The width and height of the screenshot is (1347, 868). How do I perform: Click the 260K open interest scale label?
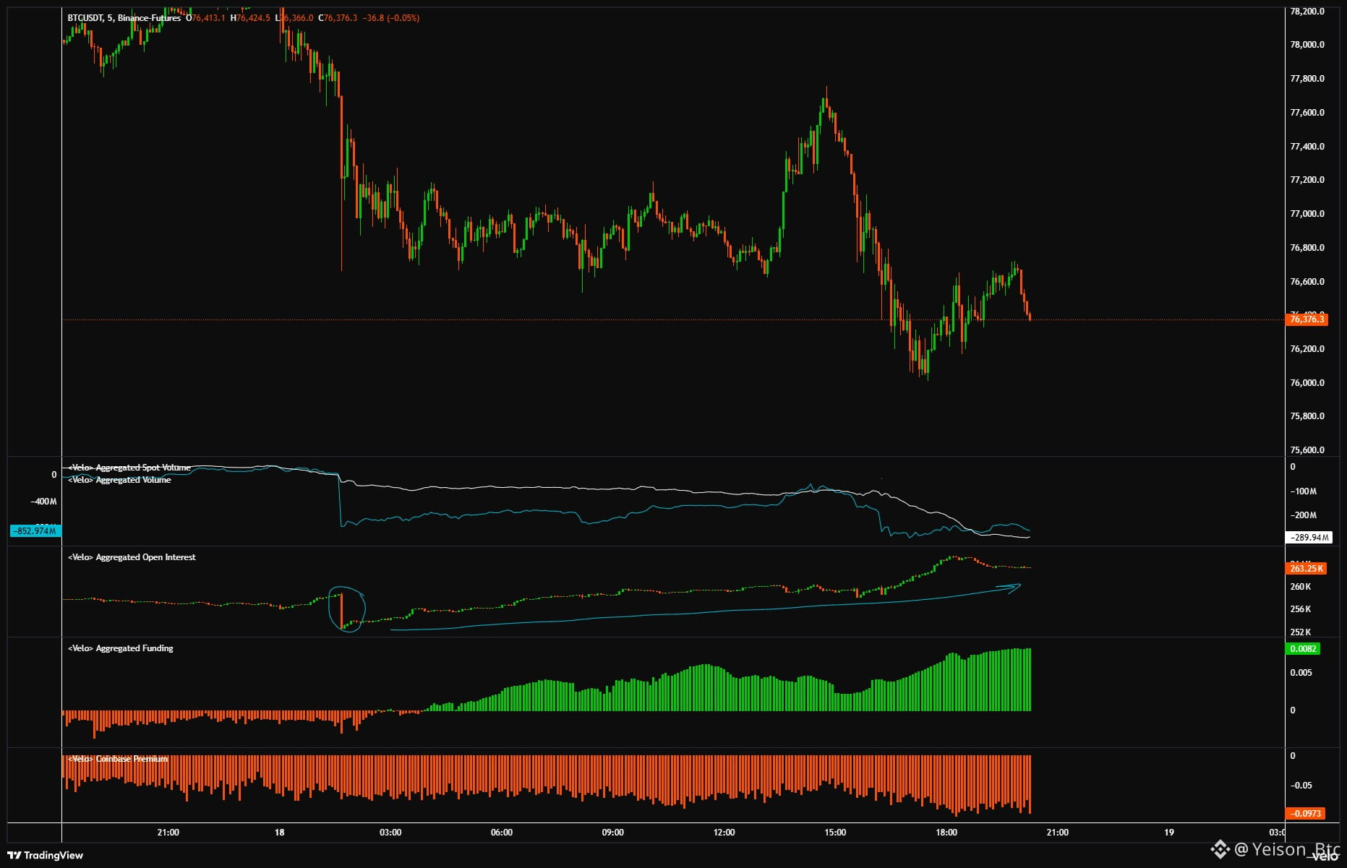[1300, 587]
